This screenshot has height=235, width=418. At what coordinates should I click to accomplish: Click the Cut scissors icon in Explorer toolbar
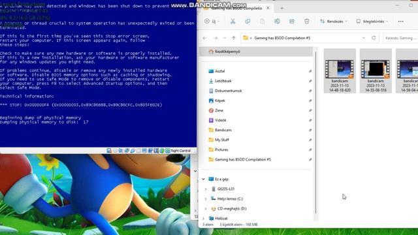(x=233, y=22)
